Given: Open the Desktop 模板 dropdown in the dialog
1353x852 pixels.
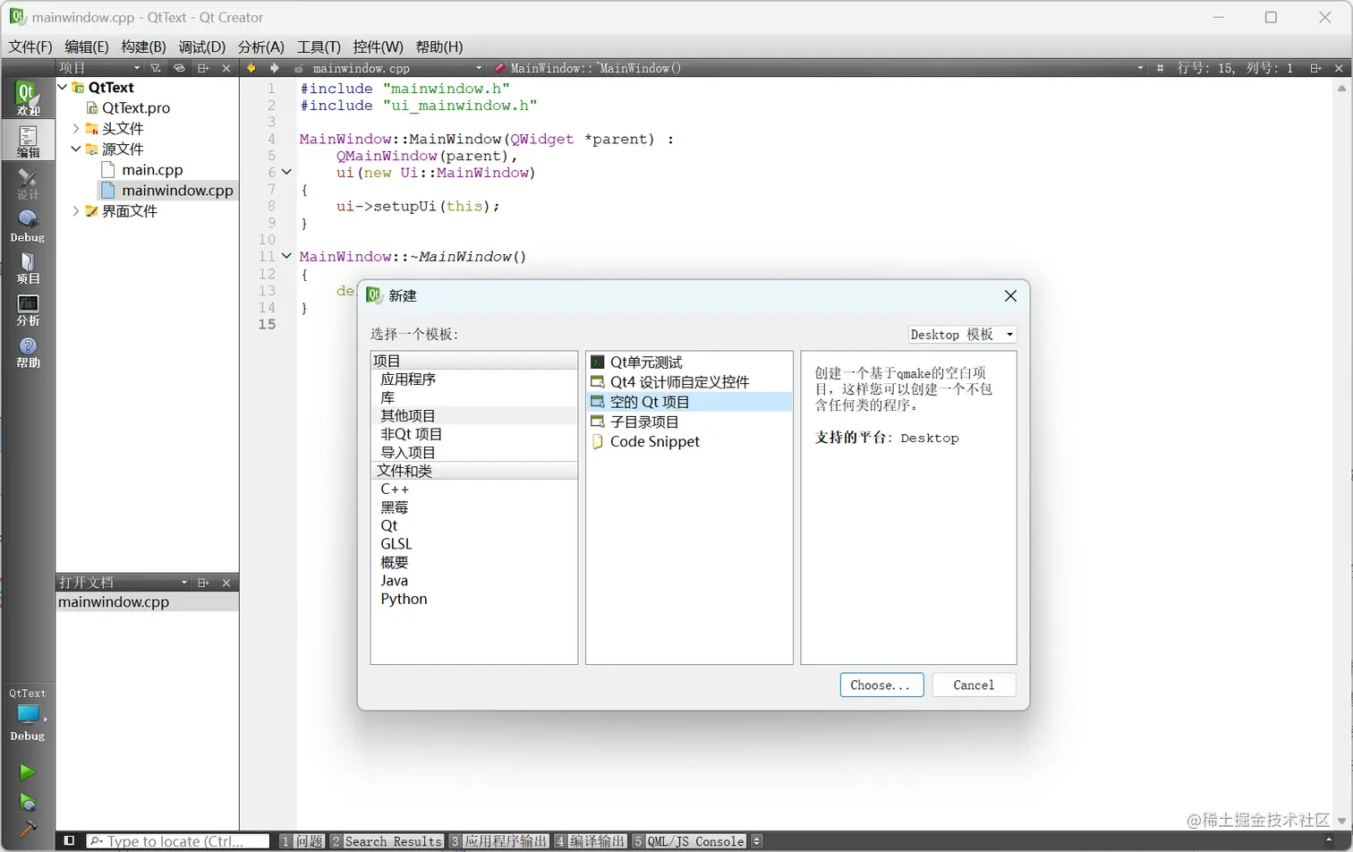Looking at the screenshot, I should (962, 334).
